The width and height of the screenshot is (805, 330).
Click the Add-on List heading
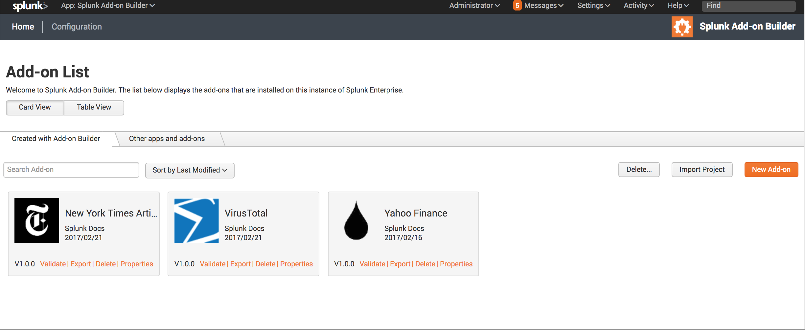point(48,72)
